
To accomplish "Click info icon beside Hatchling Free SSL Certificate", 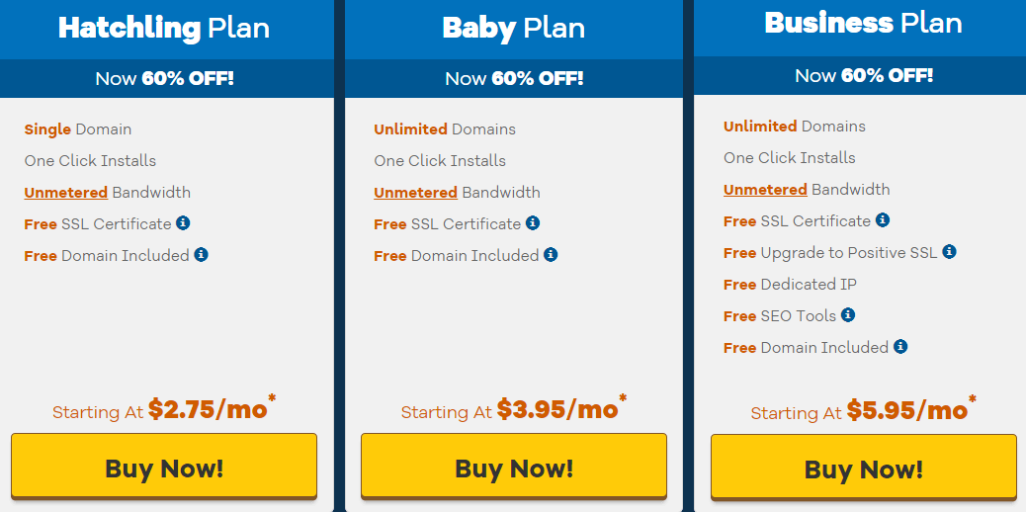I will (x=183, y=223).
